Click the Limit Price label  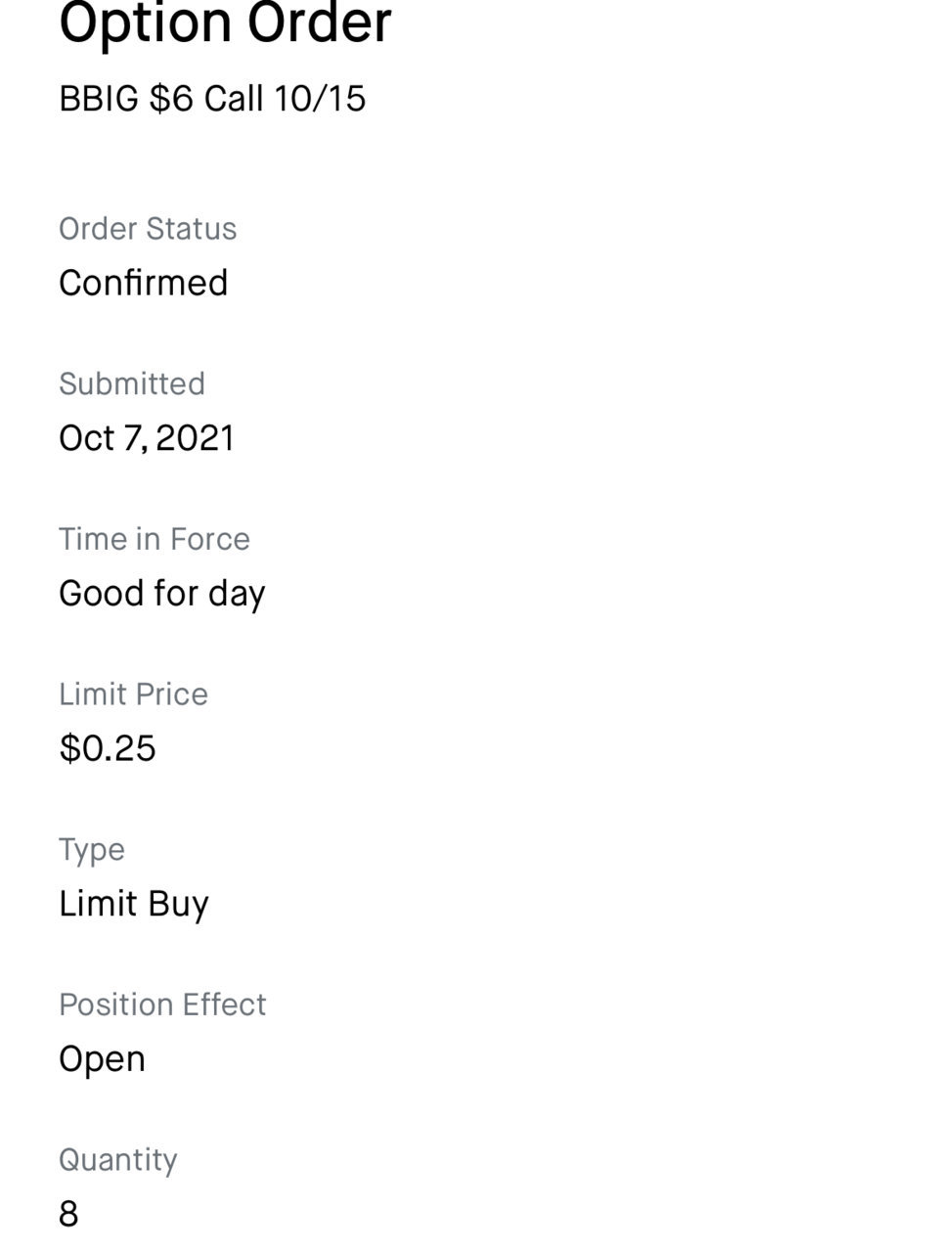coord(133,694)
